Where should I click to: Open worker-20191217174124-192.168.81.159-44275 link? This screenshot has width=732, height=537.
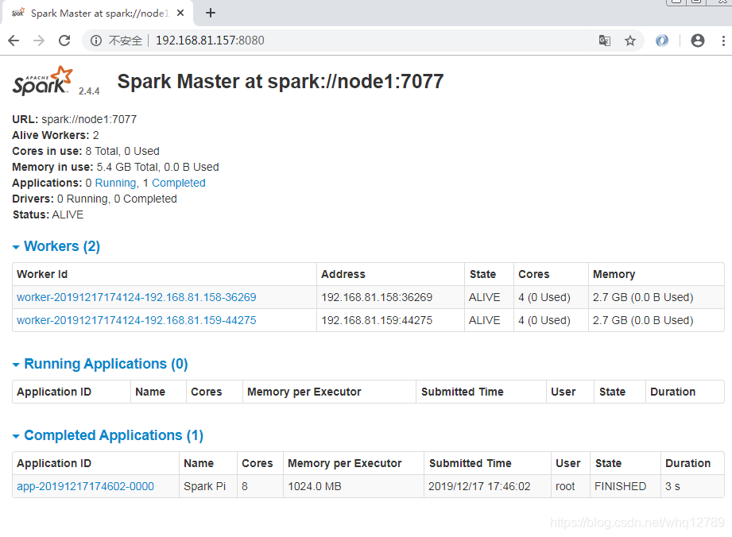137,320
